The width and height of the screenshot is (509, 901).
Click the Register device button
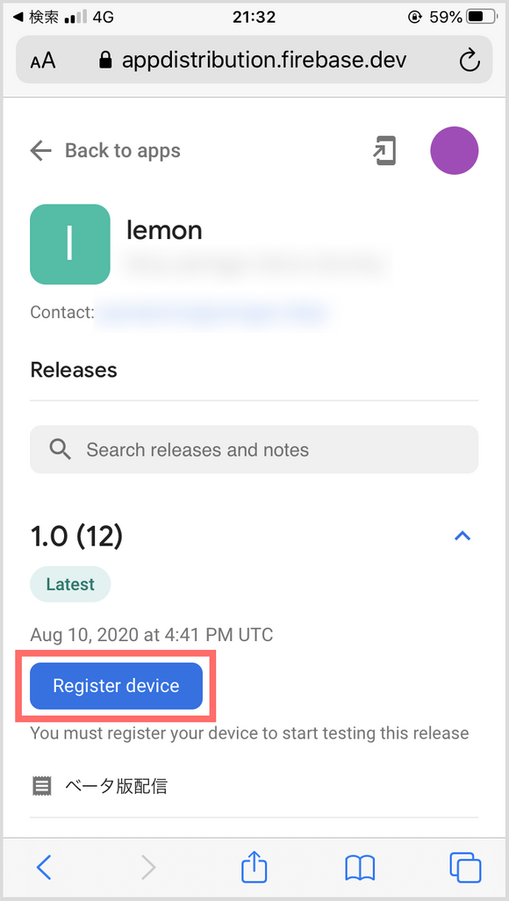pos(116,686)
